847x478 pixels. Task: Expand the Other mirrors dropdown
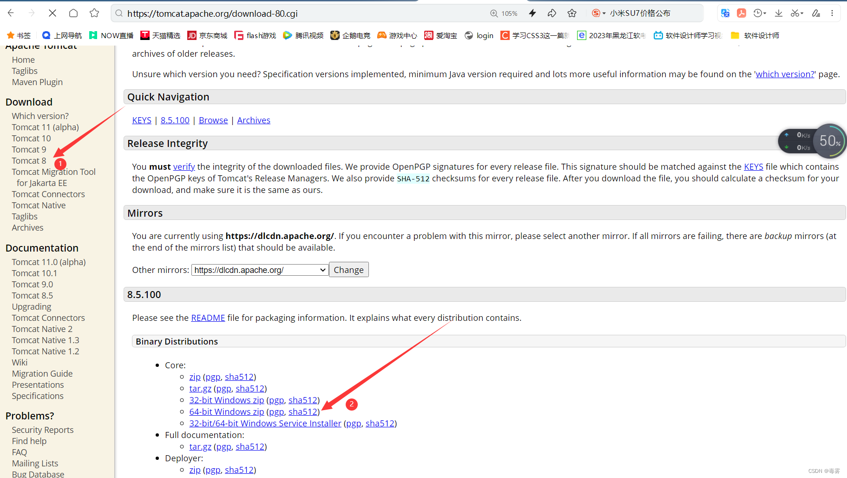point(260,270)
